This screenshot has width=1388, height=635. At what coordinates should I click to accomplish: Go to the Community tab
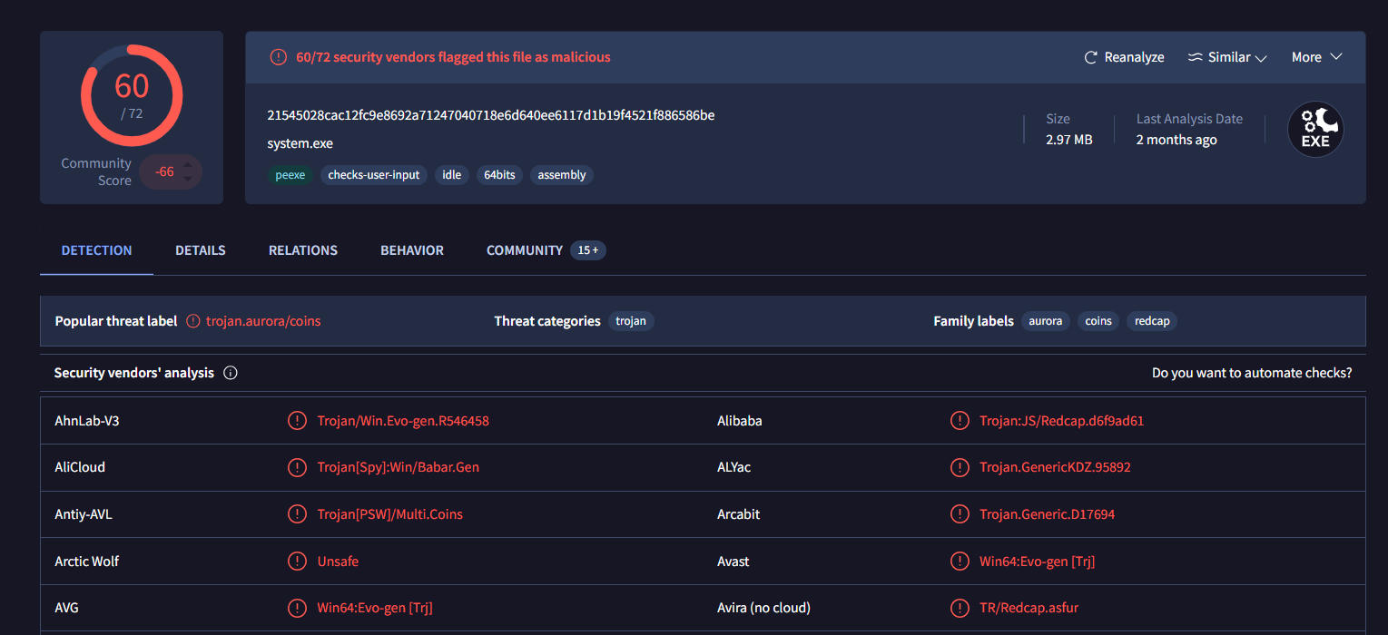(525, 250)
